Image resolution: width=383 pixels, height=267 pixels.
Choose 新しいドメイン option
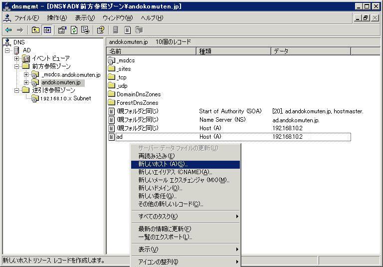pyautogui.click(x=186, y=188)
